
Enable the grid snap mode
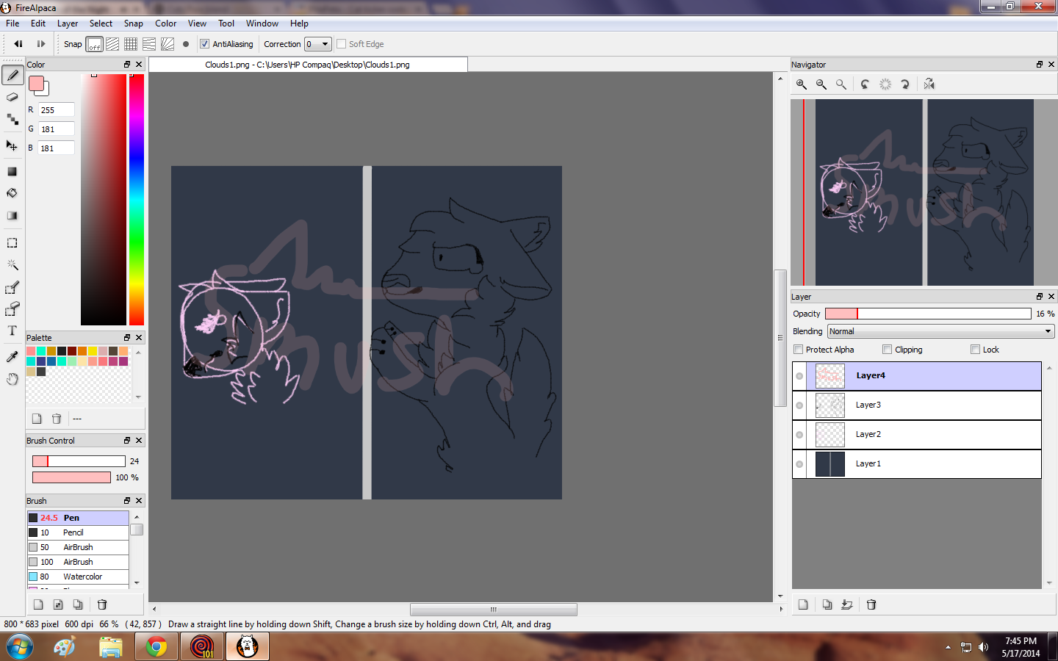pos(131,44)
